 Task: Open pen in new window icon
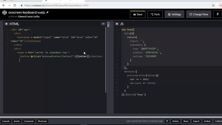point(167,121)
